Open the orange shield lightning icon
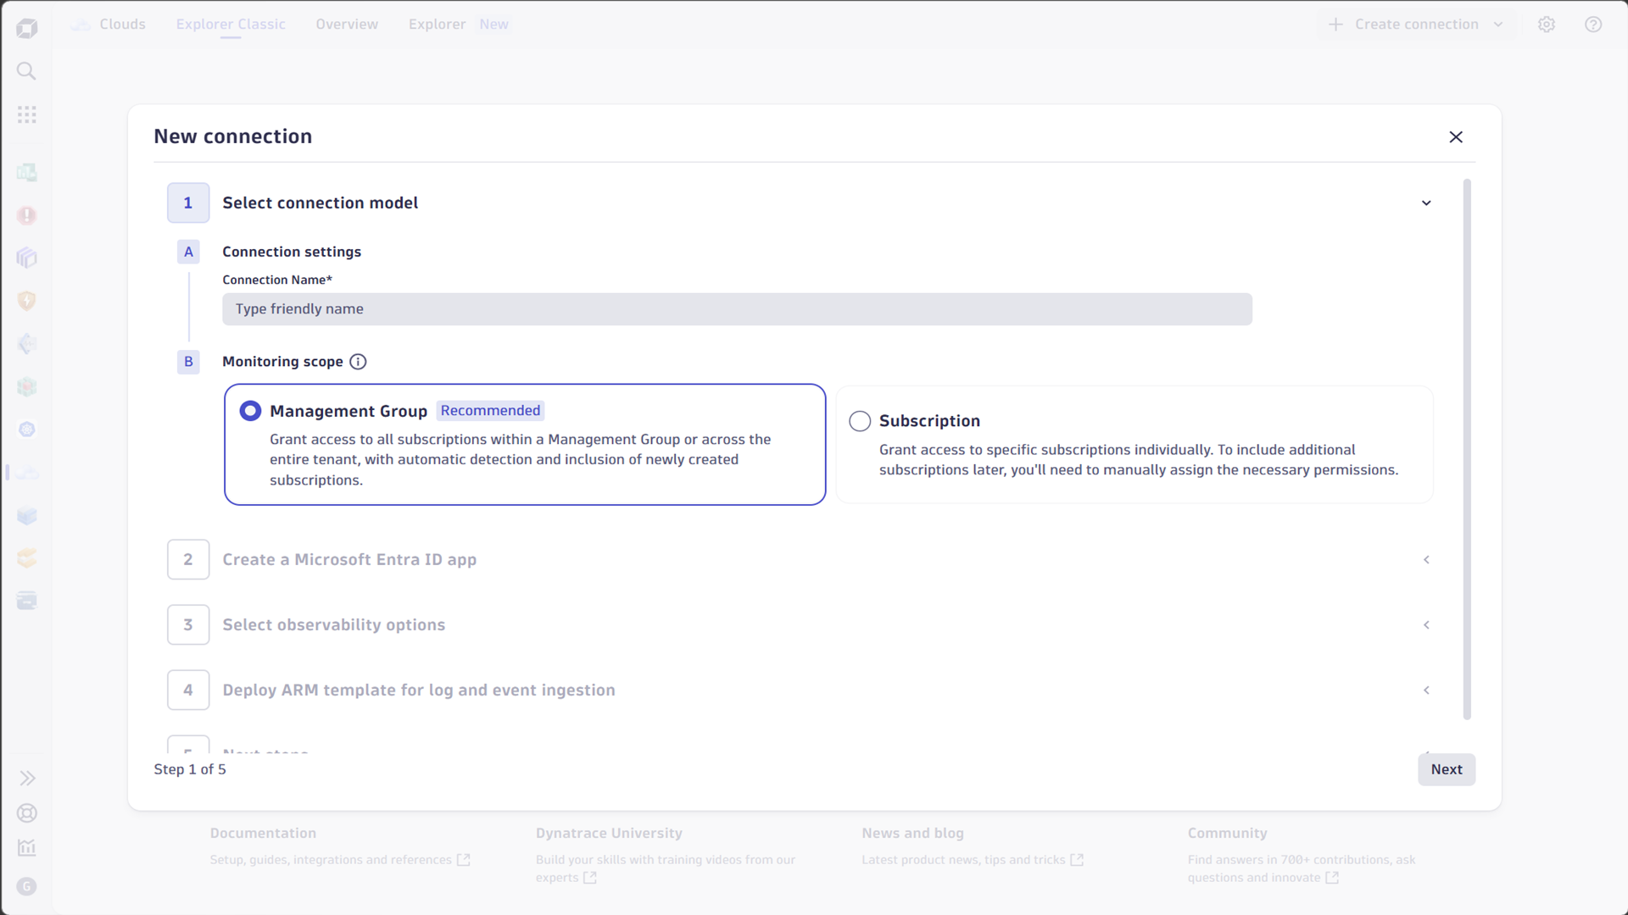The height and width of the screenshot is (915, 1628). click(27, 301)
